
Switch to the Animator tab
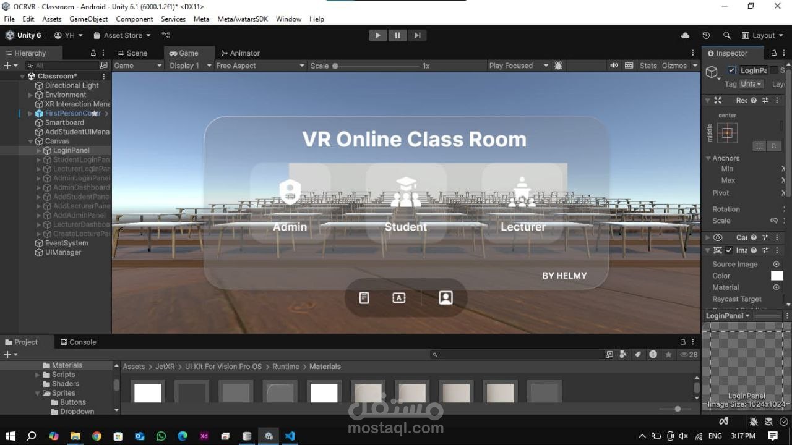pyautogui.click(x=241, y=53)
